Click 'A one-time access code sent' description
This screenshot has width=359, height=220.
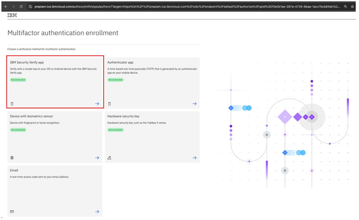40,177
